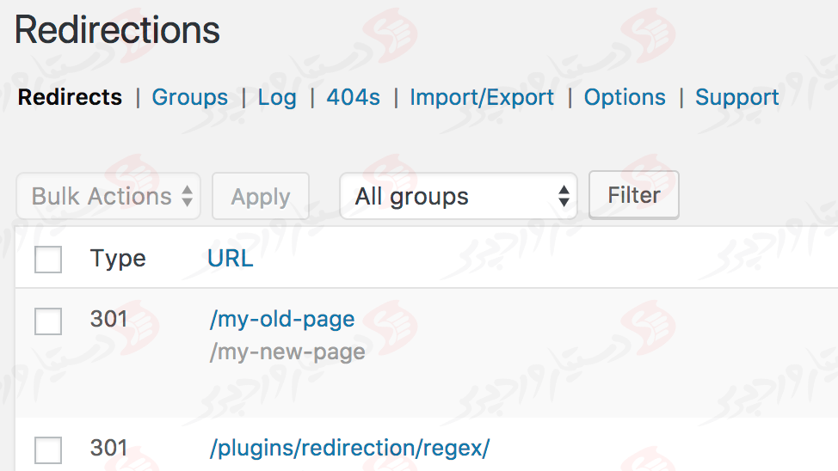Expand the Bulk Actions dropdown
This screenshot has width=838, height=471.
tap(108, 197)
